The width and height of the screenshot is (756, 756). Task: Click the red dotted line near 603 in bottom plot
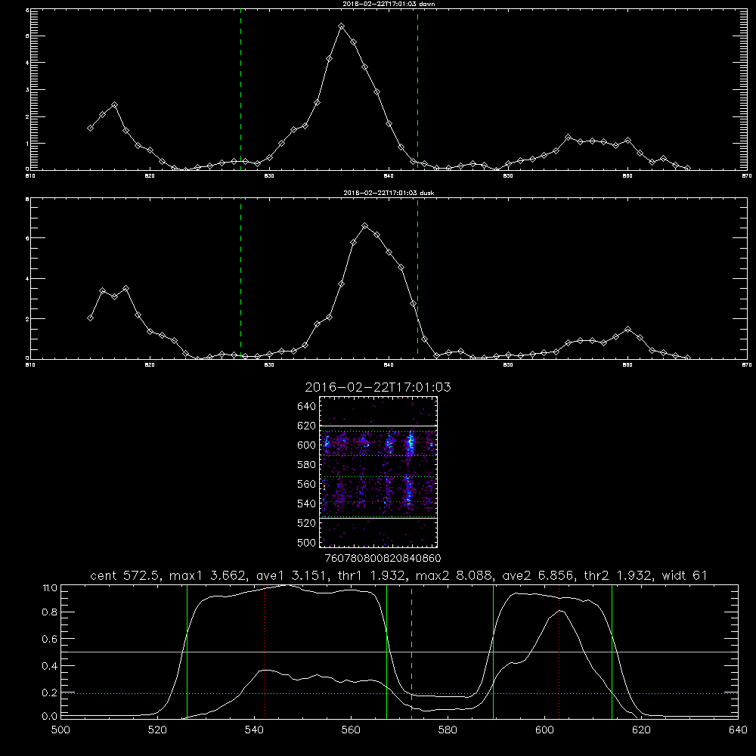559,652
